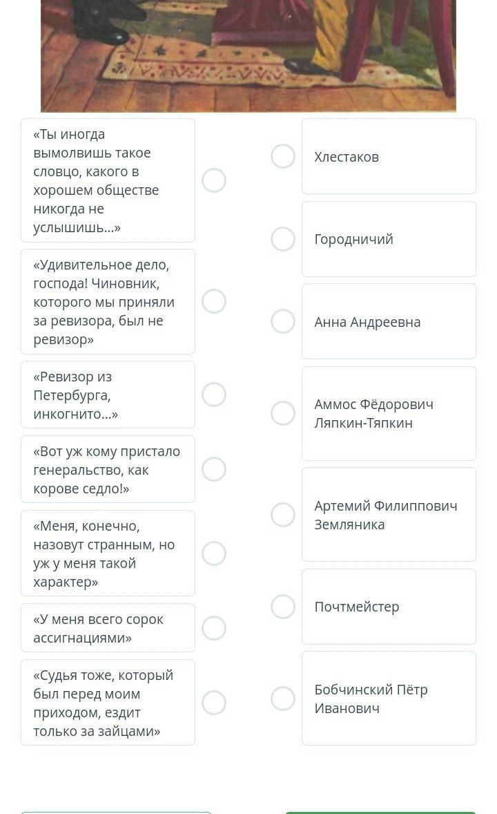Select the circle beside Анна Андреевна
497x814 pixels.
283,321
